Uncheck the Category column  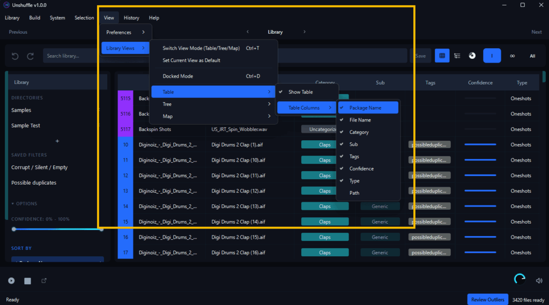[368, 132]
